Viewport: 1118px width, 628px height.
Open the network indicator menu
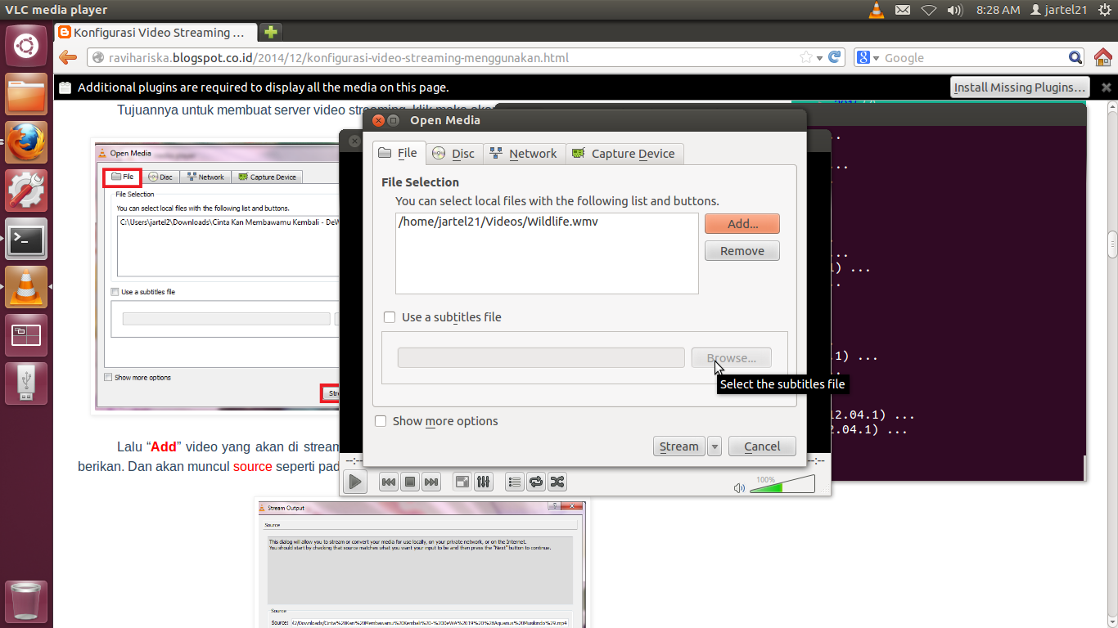click(929, 10)
